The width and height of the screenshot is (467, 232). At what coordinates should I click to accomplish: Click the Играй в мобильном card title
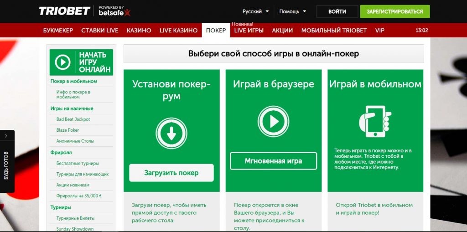[x=375, y=84]
